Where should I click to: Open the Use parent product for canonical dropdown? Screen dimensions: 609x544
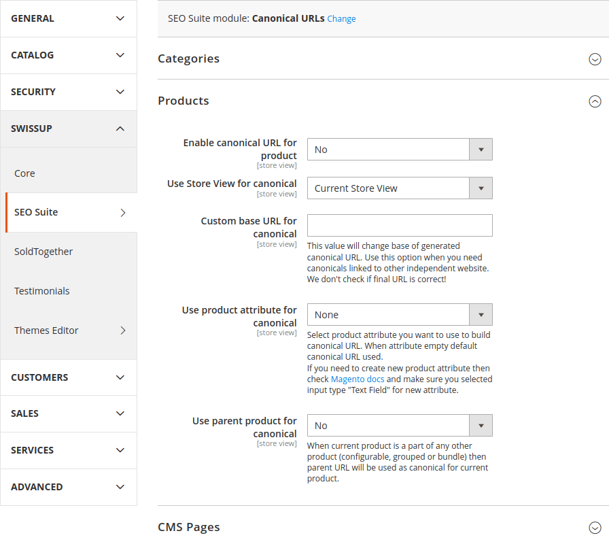click(x=400, y=426)
